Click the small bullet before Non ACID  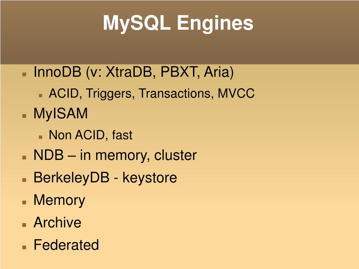pos(40,137)
